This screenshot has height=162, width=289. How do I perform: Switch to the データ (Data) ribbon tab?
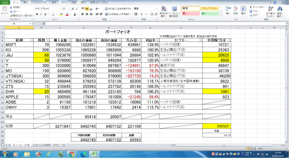click(x=64, y=2)
